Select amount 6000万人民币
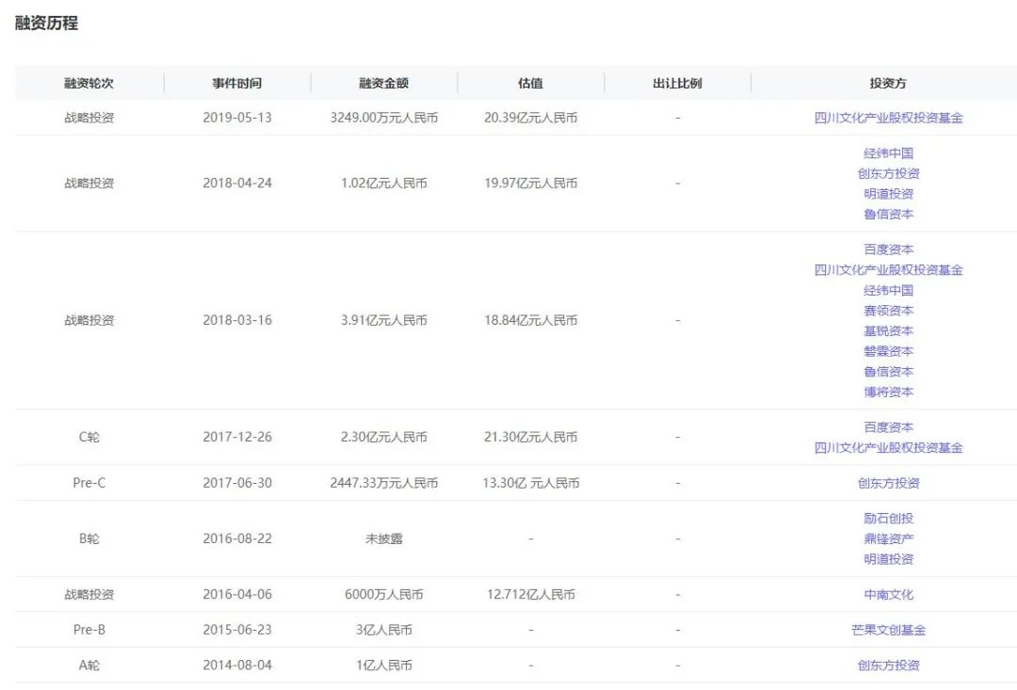This screenshot has width=1017, height=690. pyautogui.click(x=384, y=594)
